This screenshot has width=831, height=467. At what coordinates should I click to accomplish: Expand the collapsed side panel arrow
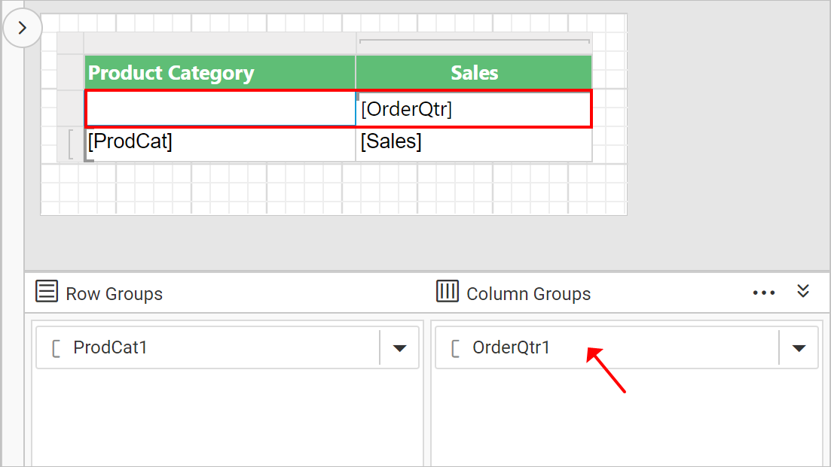pyautogui.click(x=23, y=29)
